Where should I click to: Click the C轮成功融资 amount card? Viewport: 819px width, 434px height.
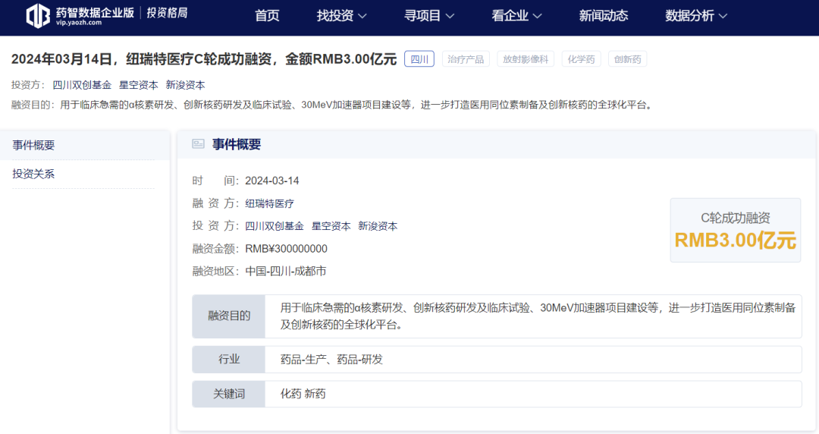736,230
